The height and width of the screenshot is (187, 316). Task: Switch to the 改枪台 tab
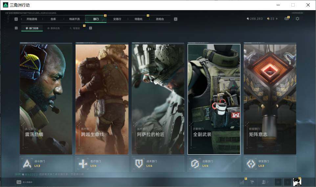[160, 19]
